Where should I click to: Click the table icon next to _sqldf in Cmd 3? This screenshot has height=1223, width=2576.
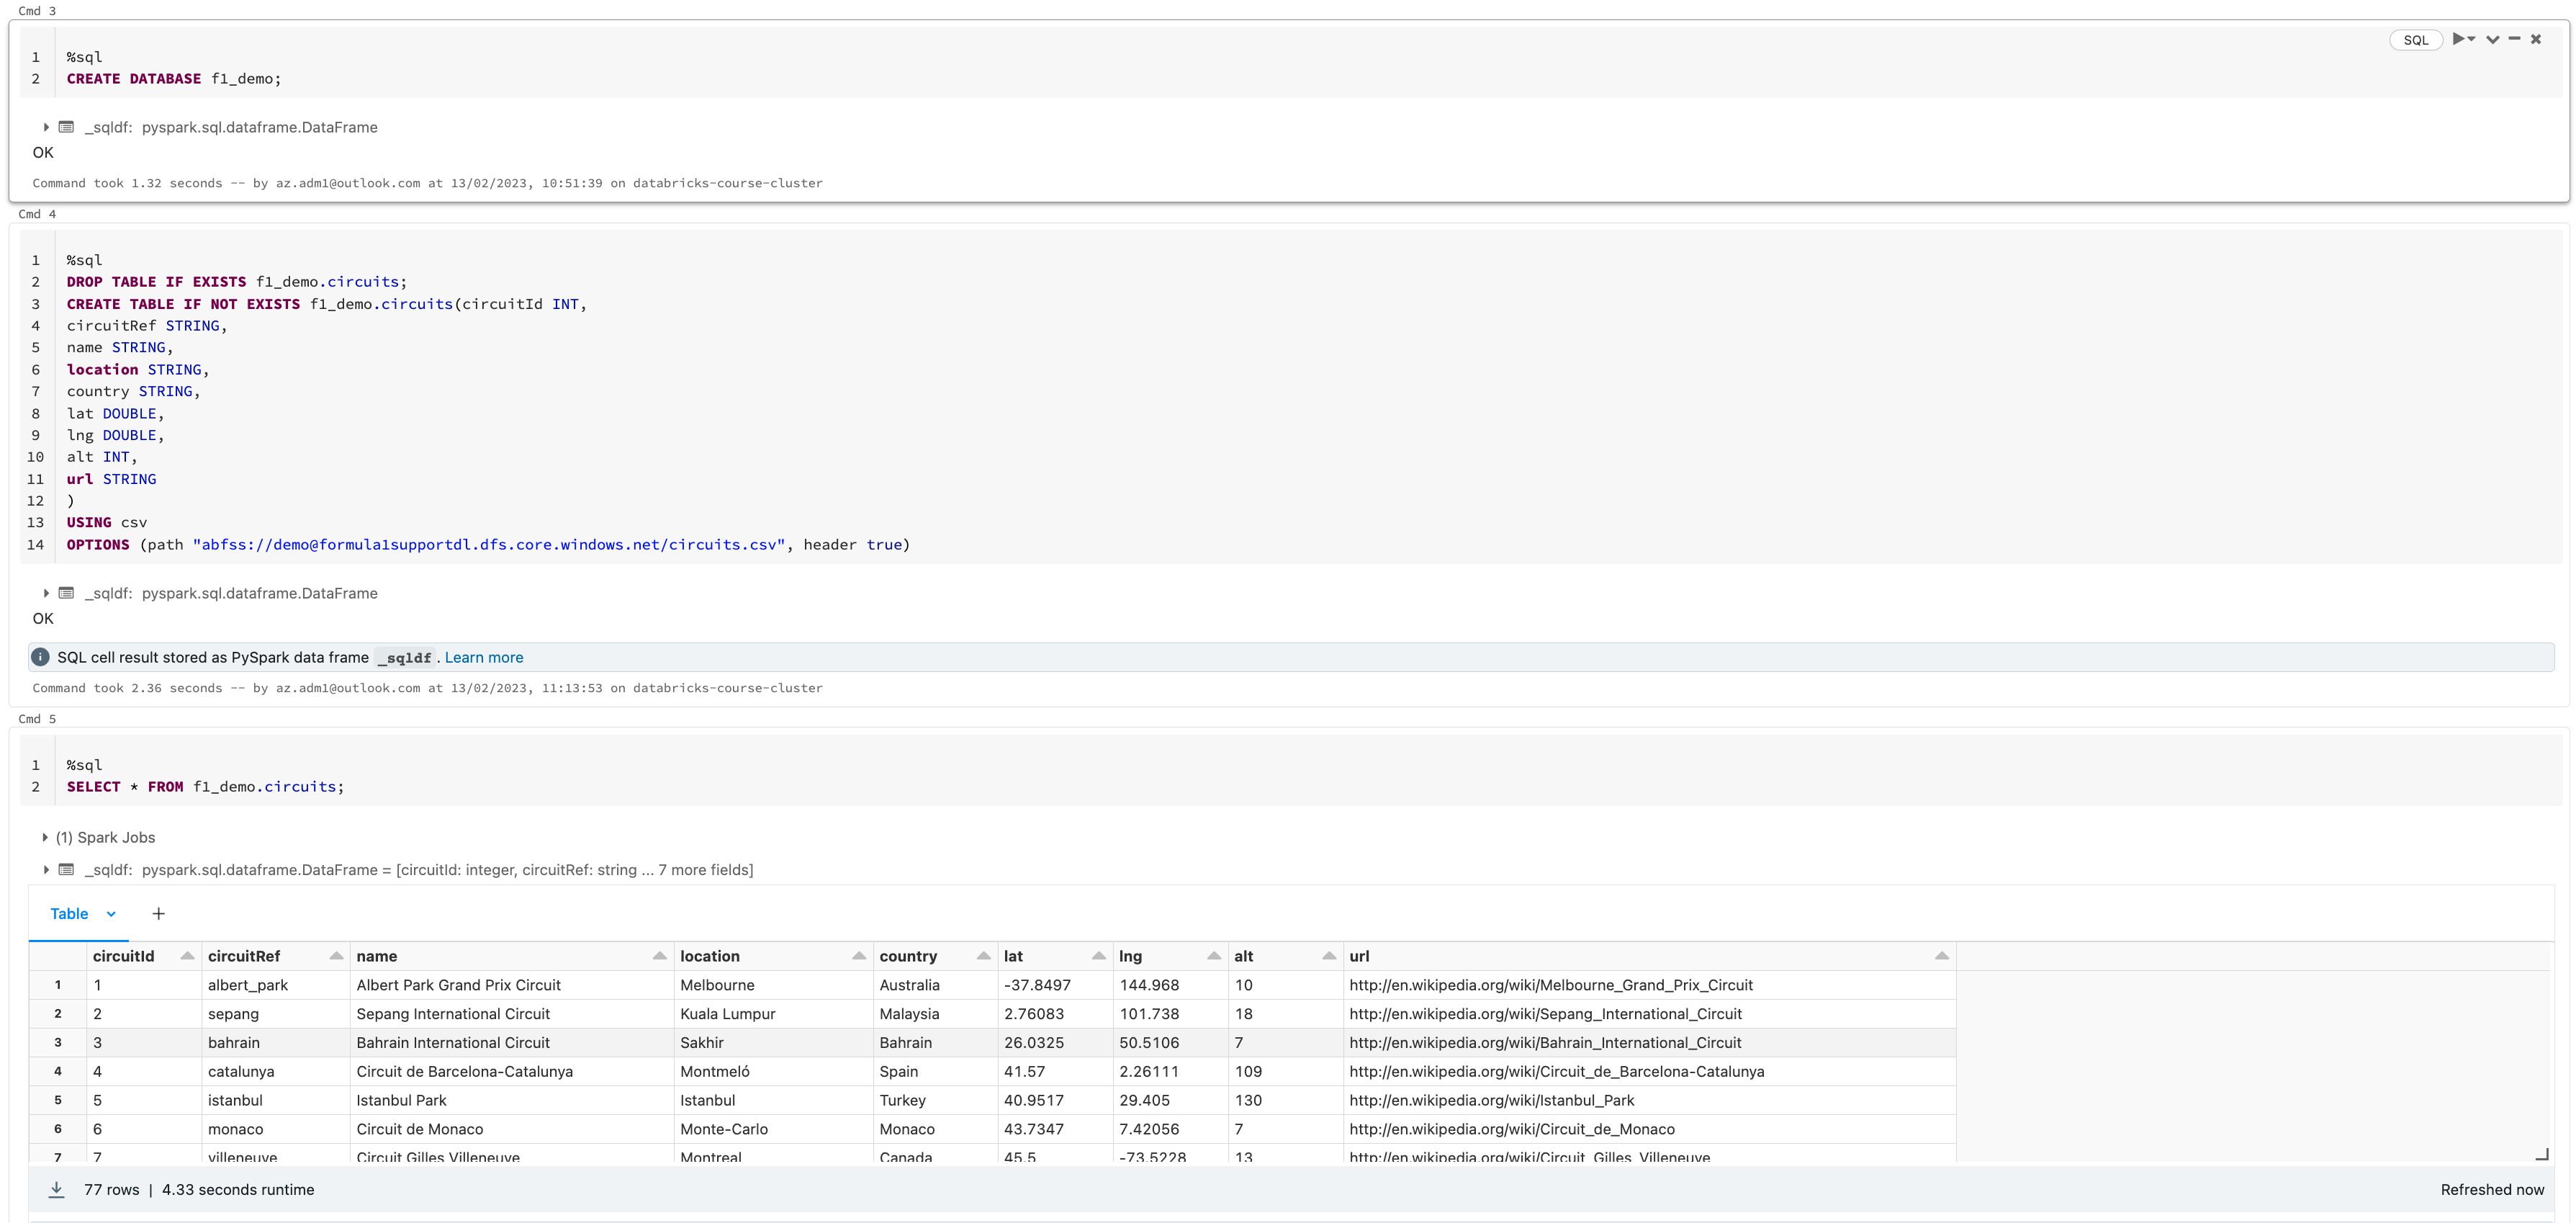66,127
